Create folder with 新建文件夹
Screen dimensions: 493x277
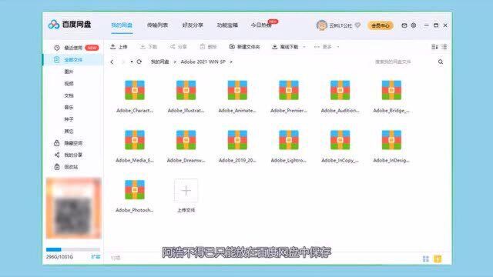244,47
